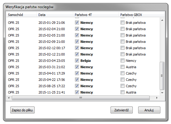Sort by the Samochód column header
The width and height of the screenshot is (171, 124).
tap(21, 15)
